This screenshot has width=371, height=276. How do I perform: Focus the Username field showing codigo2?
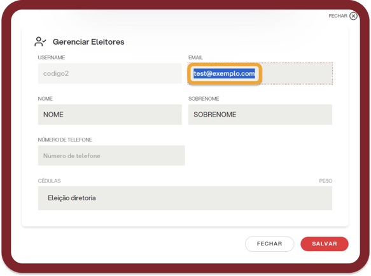[x=110, y=73]
